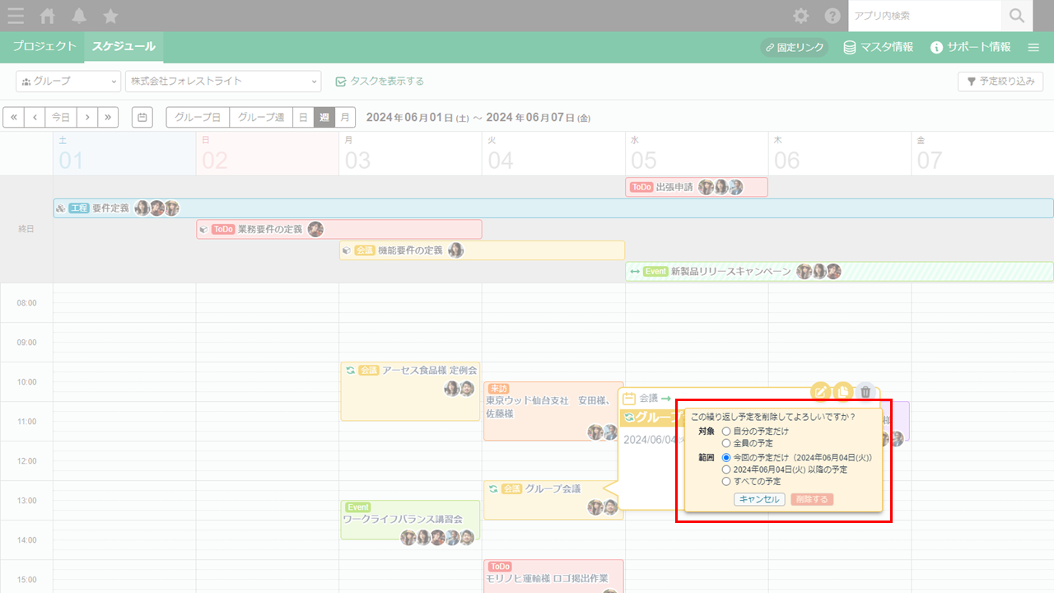The height and width of the screenshot is (593, 1054).
Task: Switch to the プロジェクト tab
Action: [44, 47]
